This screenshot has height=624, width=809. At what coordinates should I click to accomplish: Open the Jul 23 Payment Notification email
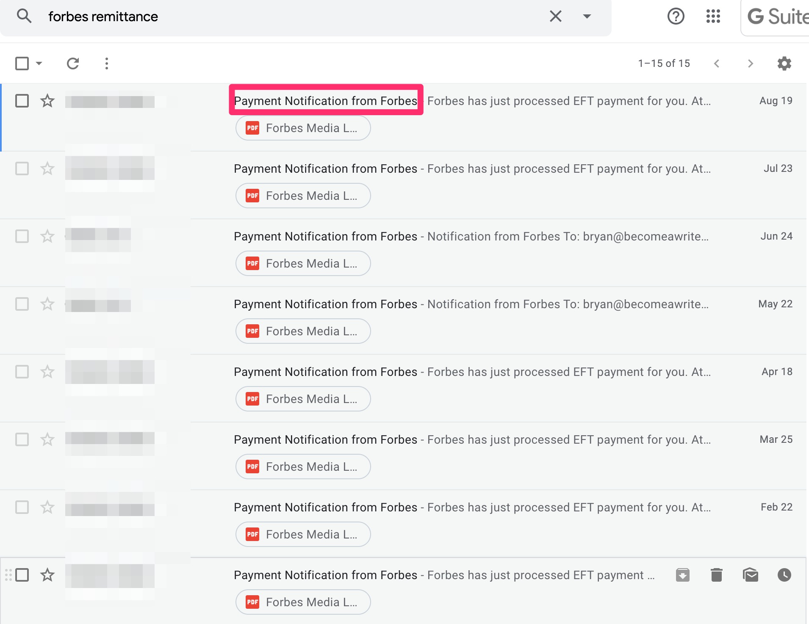click(325, 168)
